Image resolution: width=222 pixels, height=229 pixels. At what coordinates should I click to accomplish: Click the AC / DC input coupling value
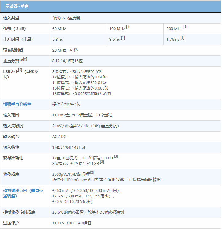(59, 137)
